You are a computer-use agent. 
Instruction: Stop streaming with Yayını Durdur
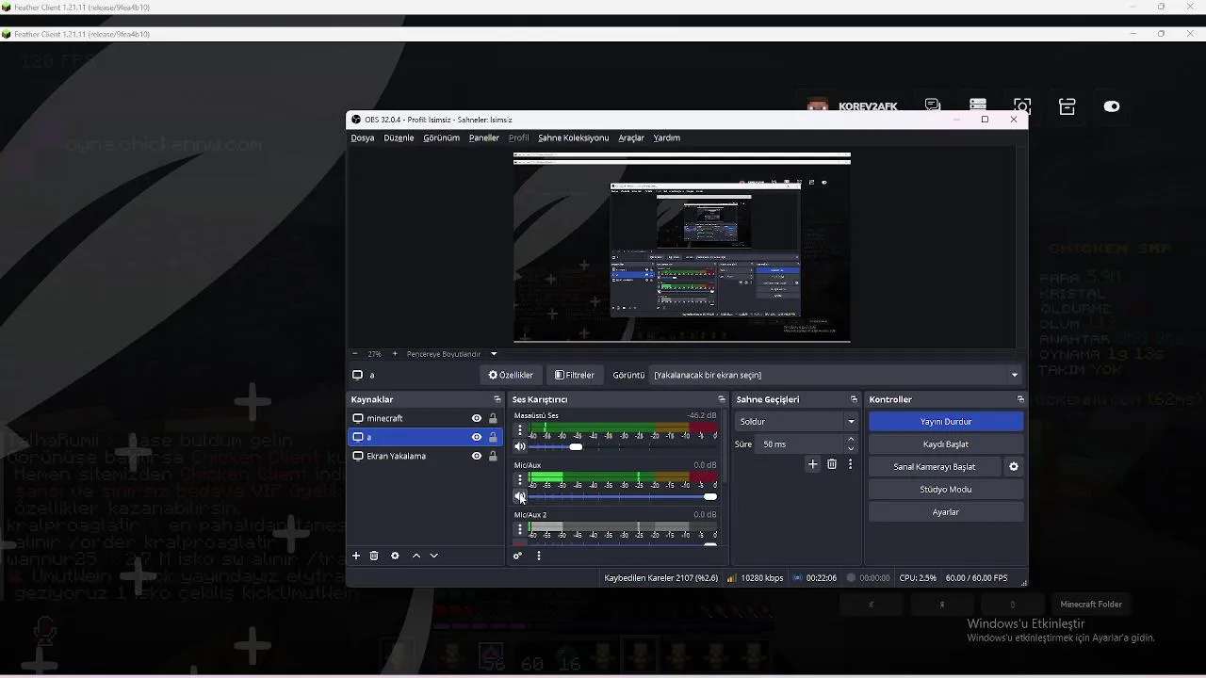[946, 421]
